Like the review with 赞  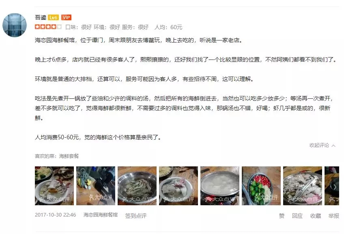(x=282, y=216)
